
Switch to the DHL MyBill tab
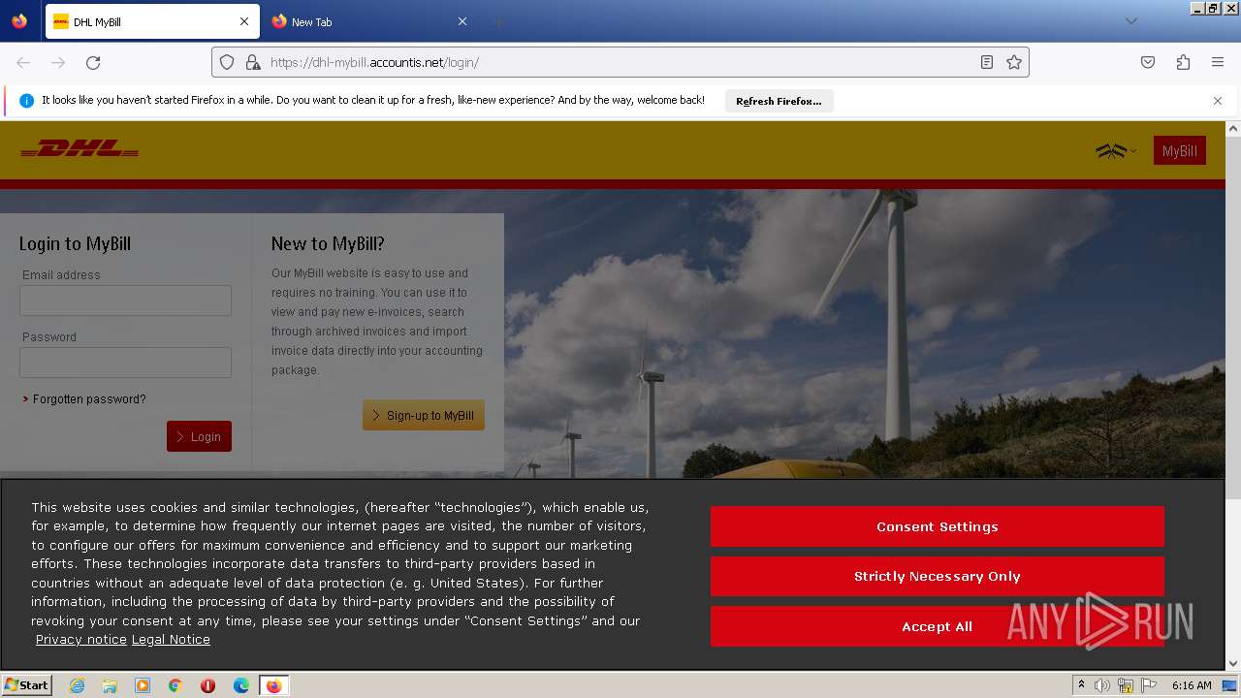coord(150,21)
